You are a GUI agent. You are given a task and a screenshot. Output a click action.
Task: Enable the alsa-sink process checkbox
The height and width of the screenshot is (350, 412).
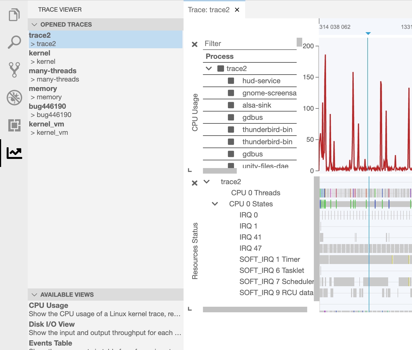[230, 105]
